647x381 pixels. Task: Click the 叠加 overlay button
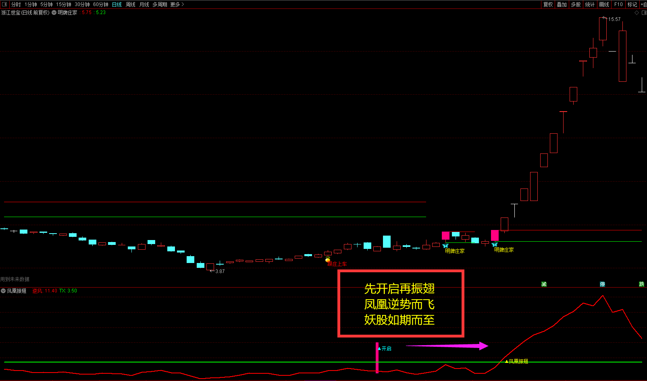tap(562, 4)
